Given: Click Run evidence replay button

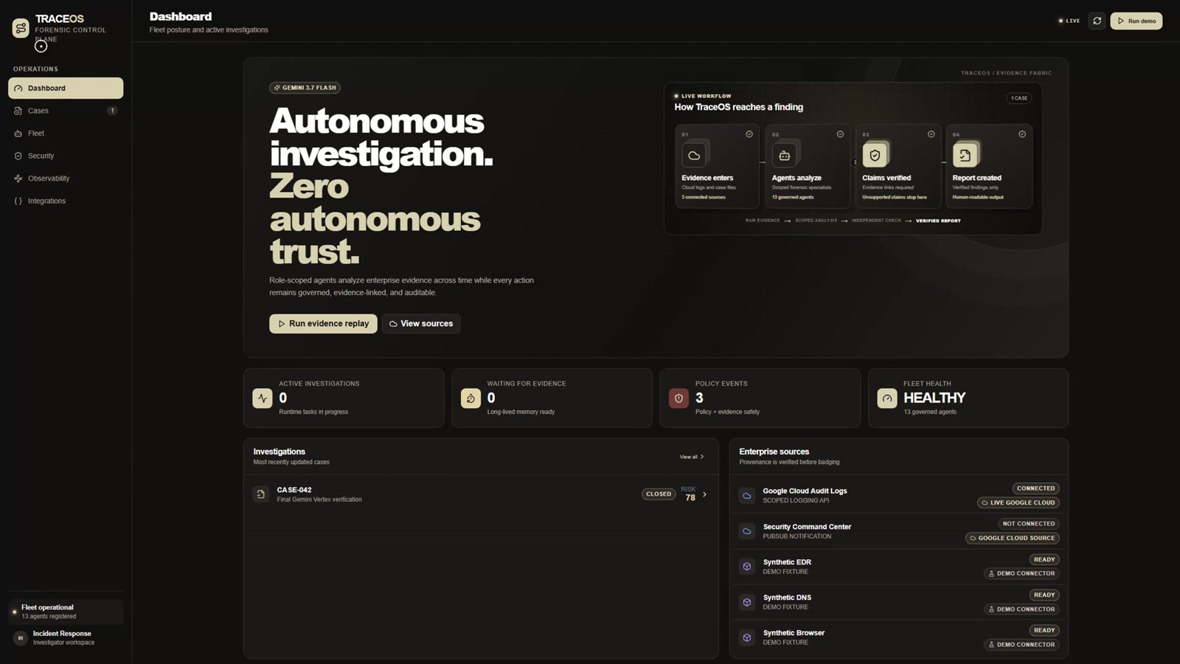Looking at the screenshot, I should point(323,324).
